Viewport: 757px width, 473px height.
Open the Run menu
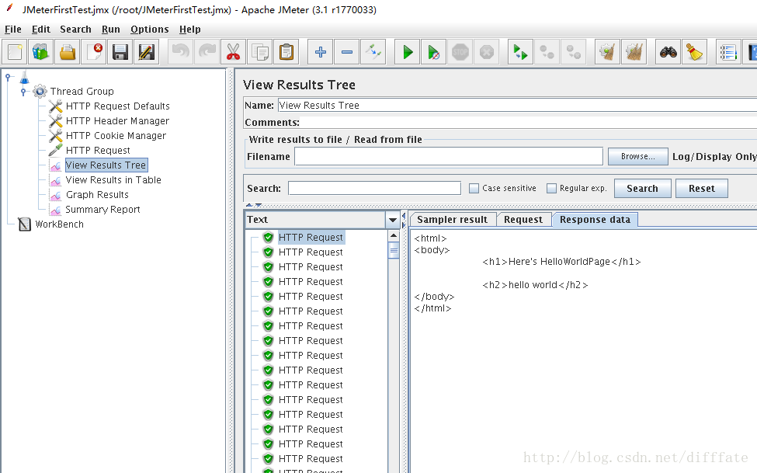[111, 30]
